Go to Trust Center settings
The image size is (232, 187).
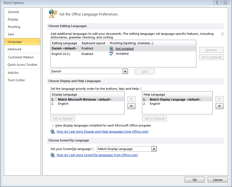(x=16, y=80)
